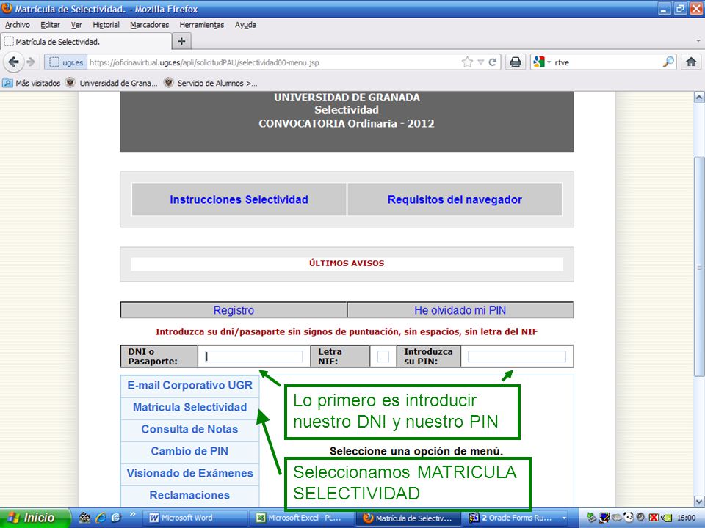Open E-mail Corporativo UGR menu option
This screenshot has height=528, width=705.
point(189,385)
